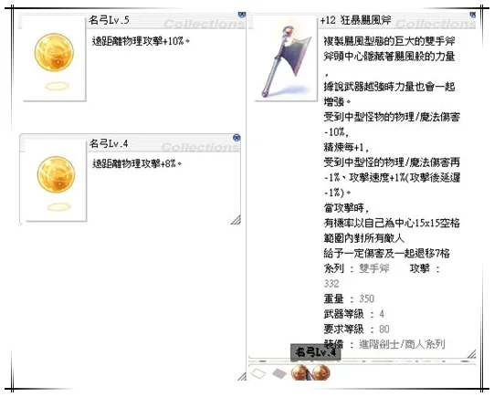
Task: Click the 名弓Lv.4 window title
Action: click(109, 143)
